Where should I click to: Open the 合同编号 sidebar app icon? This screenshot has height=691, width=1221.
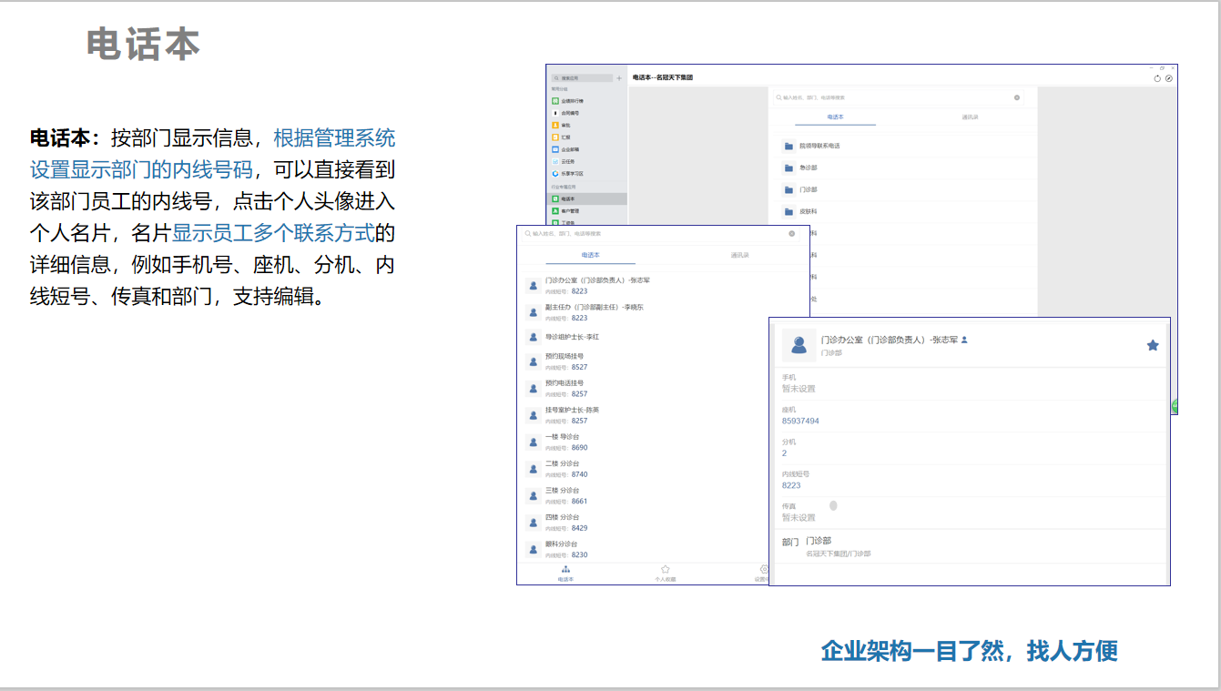pos(555,113)
